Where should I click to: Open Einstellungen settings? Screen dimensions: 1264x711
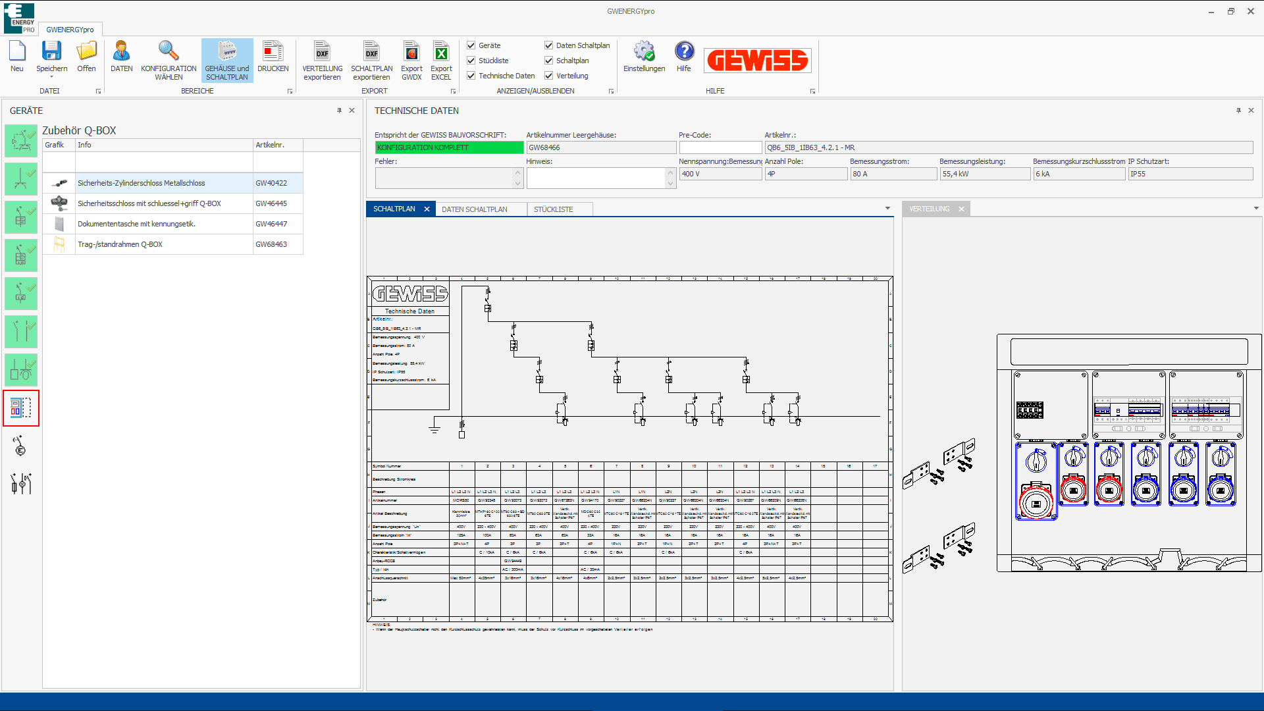click(x=644, y=57)
